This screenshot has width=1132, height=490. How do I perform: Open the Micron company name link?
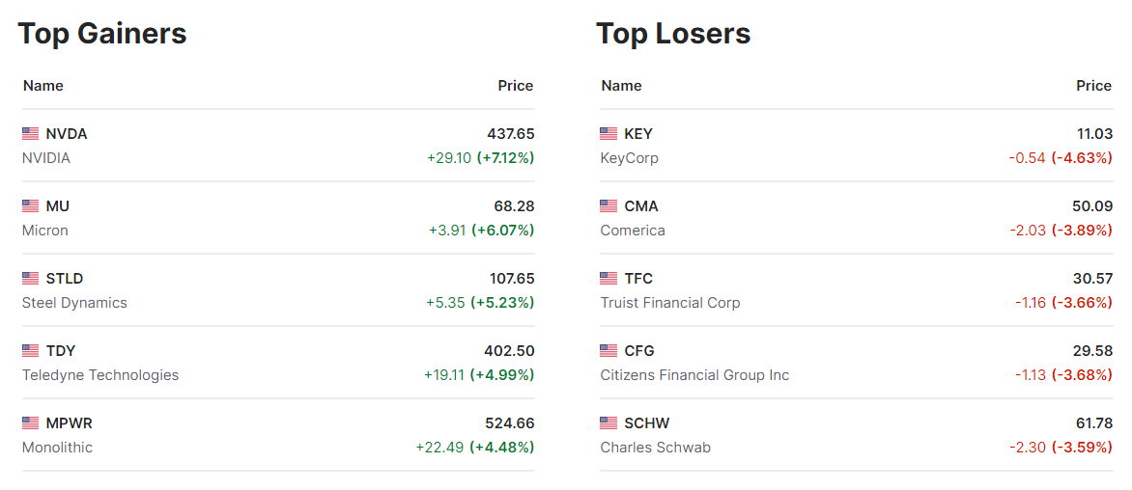coord(45,231)
